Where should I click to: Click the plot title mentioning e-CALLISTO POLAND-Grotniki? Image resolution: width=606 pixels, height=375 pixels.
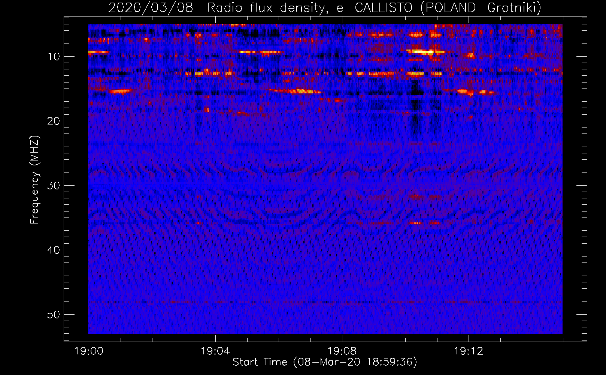coord(325,7)
